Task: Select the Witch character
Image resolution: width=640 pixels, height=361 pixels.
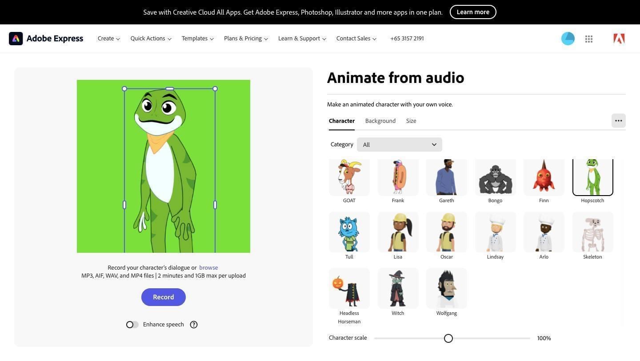Action: tap(398, 288)
